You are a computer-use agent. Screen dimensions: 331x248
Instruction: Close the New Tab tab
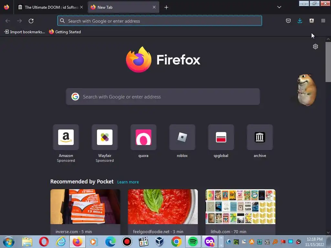(154, 7)
